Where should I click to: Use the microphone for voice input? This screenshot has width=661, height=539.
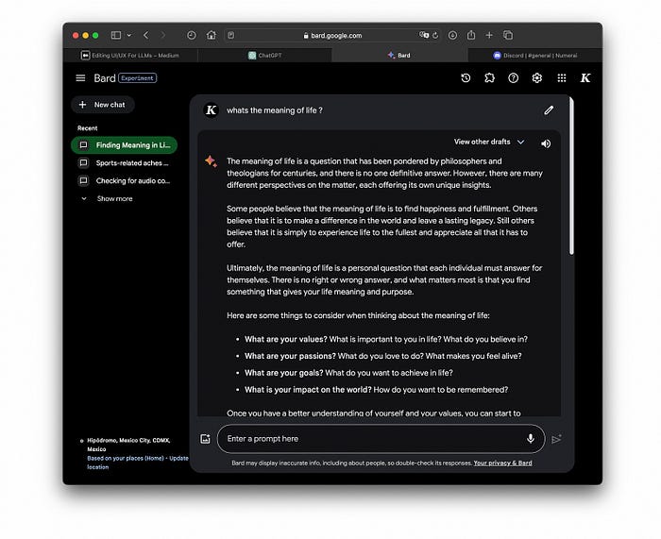coord(531,439)
